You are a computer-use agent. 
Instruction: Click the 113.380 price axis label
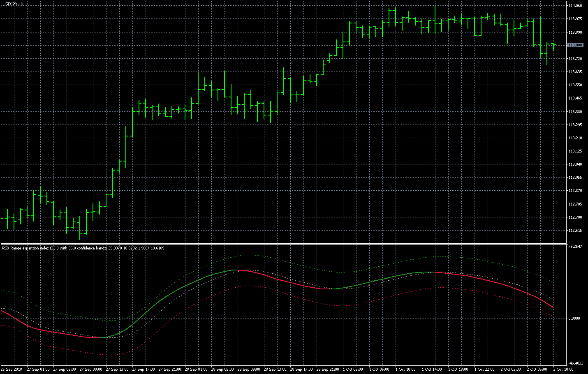[x=575, y=112]
